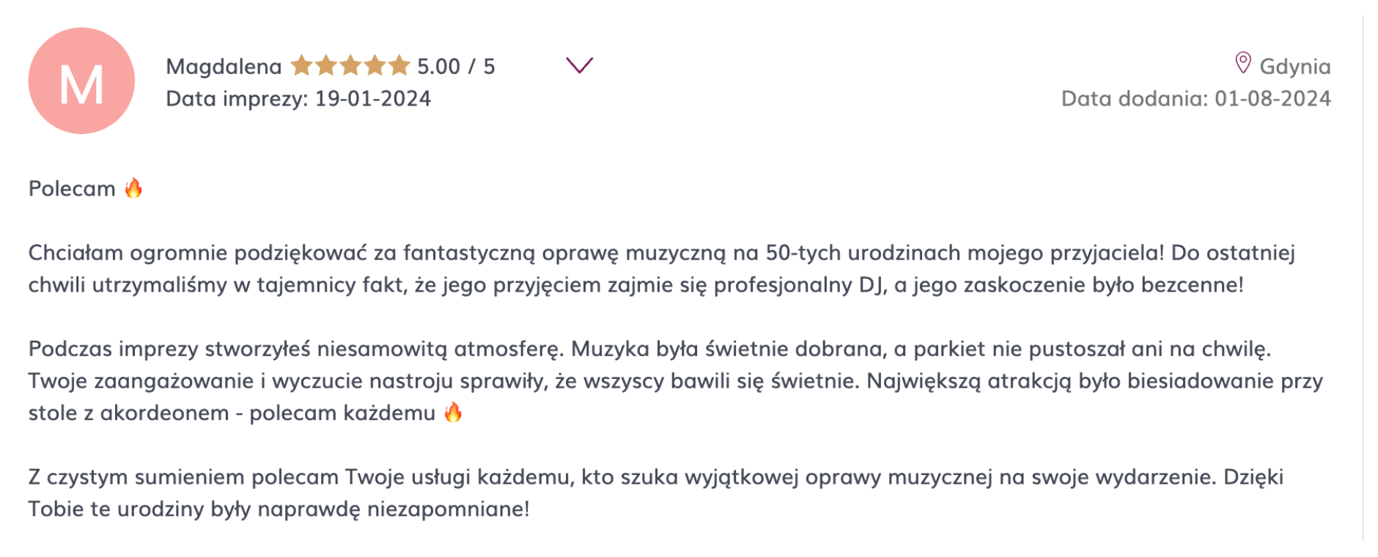Click the fourth gold rating star

[x=375, y=66]
